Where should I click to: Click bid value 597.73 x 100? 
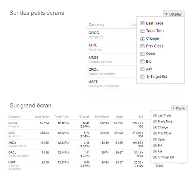(x=138, y=125)
